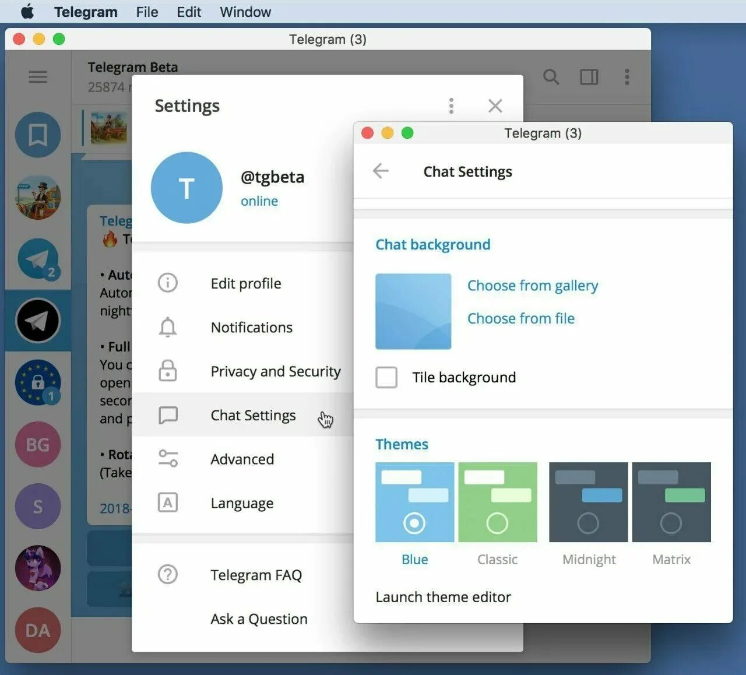Open the DA avatar chat
This screenshot has width=746, height=675.
(38, 630)
